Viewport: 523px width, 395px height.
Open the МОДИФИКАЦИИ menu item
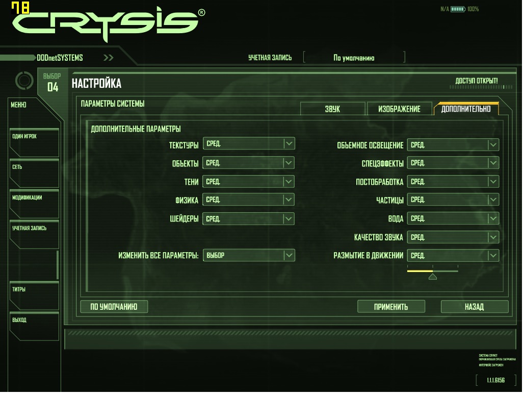point(34,204)
